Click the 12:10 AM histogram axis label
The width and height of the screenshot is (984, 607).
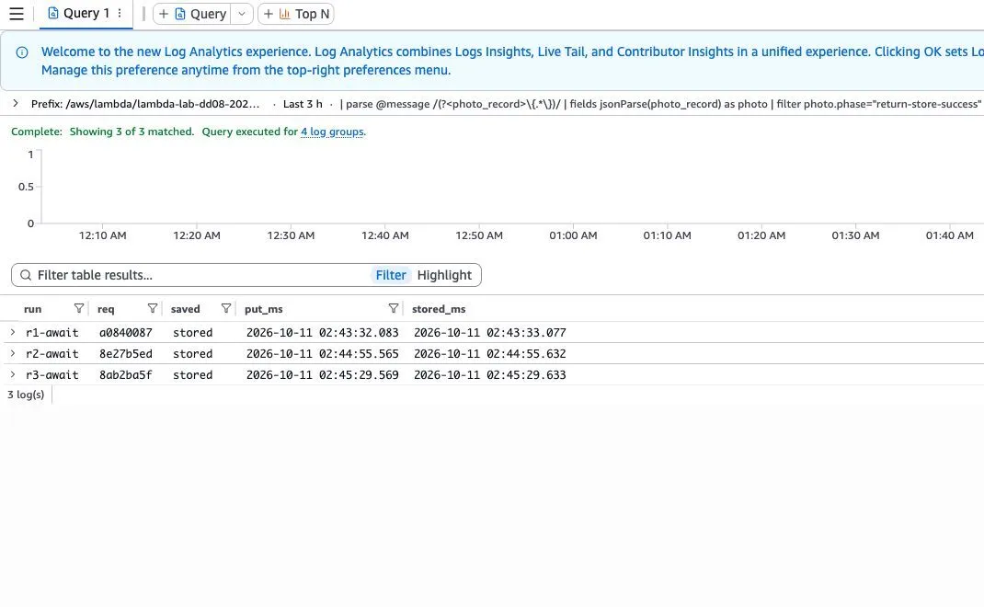point(102,235)
